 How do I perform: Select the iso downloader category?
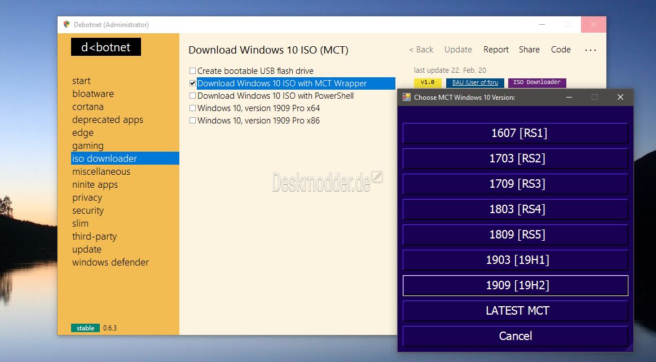click(125, 158)
